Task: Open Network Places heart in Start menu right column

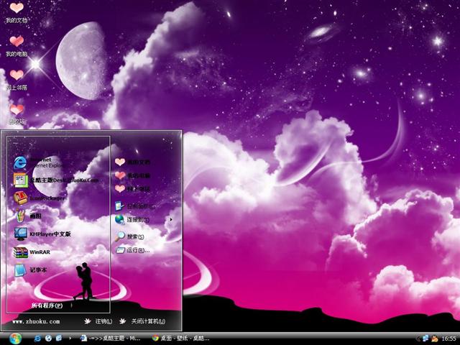Action: [132, 188]
